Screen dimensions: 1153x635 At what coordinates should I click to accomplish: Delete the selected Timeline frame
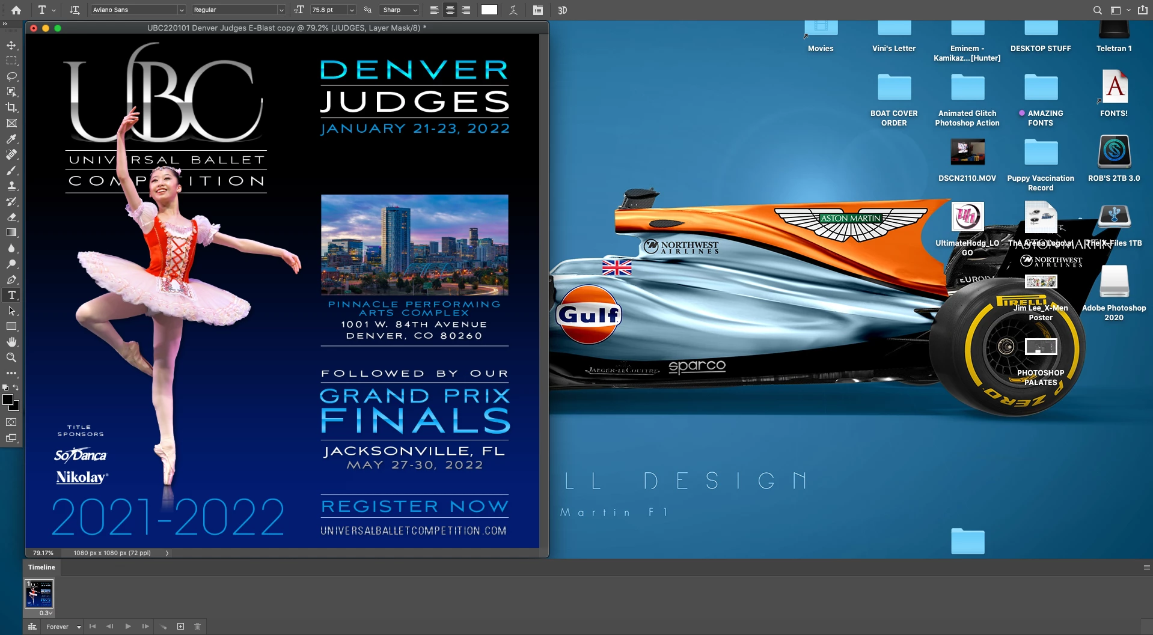pos(198,627)
